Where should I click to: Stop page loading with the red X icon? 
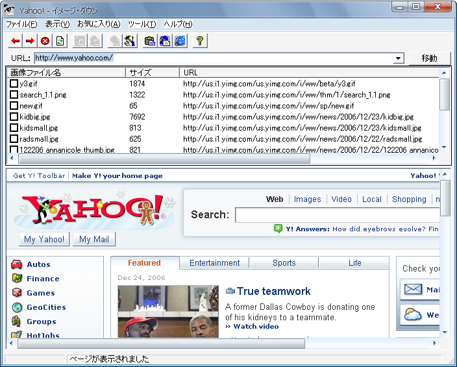(45, 41)
